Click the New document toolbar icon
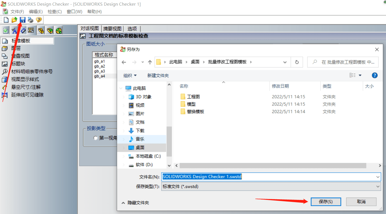 6,20
